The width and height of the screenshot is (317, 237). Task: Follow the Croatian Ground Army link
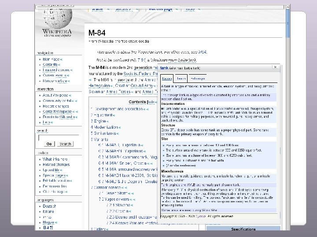(134, 86)
